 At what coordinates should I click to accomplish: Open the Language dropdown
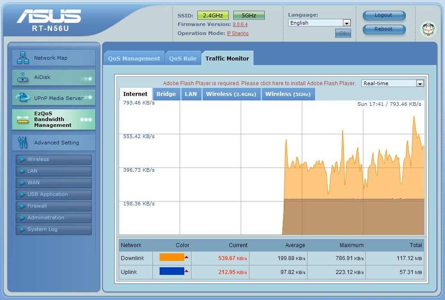click(x=319, y=23)
